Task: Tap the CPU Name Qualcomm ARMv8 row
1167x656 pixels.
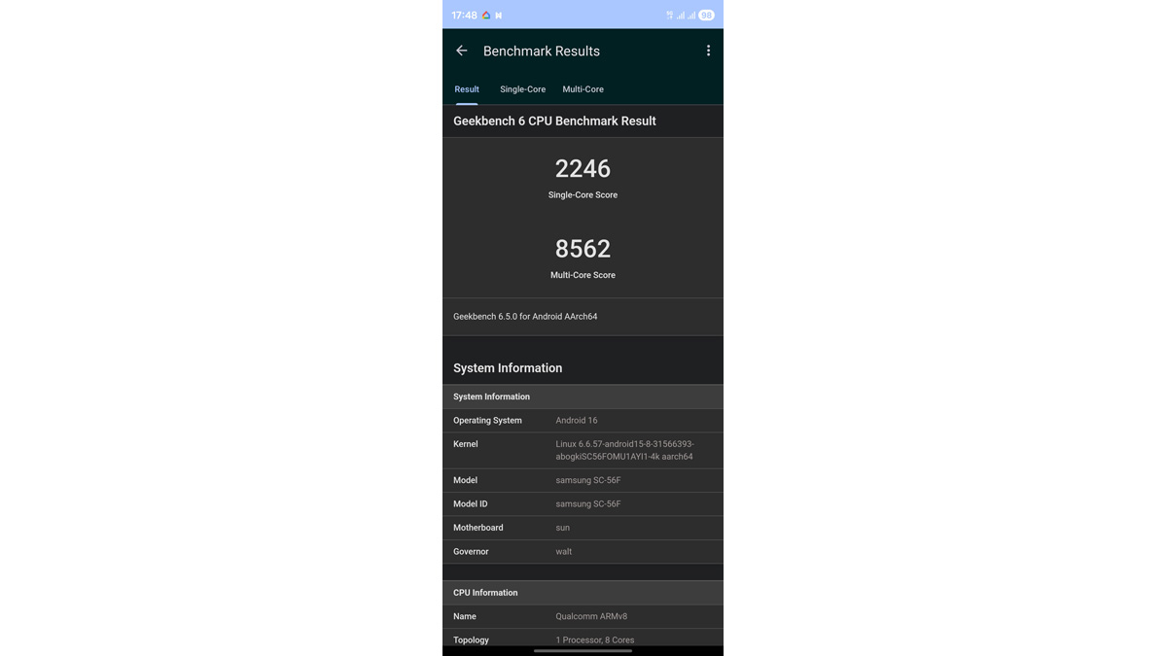Action: click(x=583, y=616)
